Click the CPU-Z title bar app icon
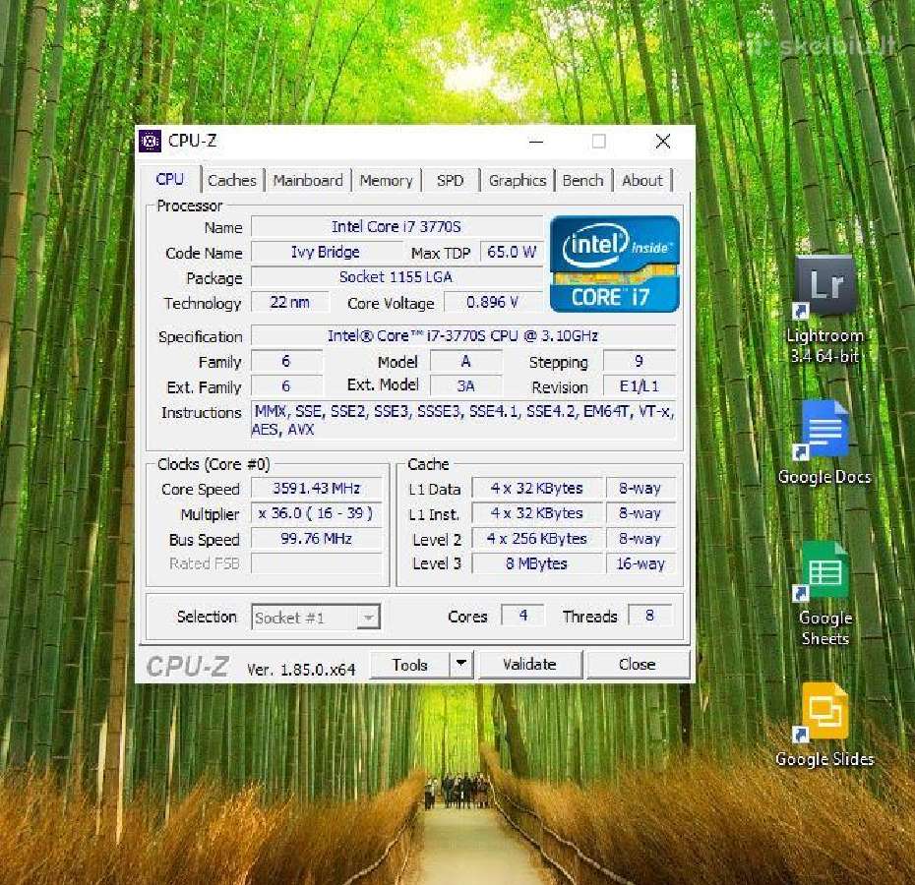The image size is (915, 885). click(x=150, y=141)
